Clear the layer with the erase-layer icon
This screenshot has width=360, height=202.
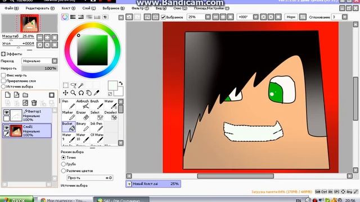click(25, 103)
